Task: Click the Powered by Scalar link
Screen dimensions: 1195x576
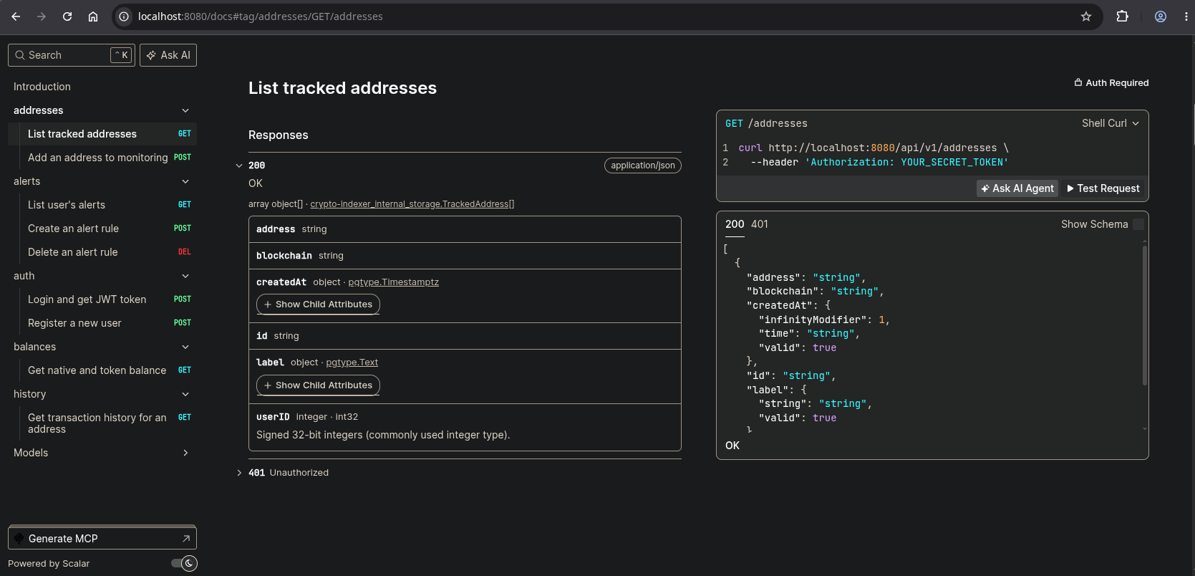Action: coord(49,564)
